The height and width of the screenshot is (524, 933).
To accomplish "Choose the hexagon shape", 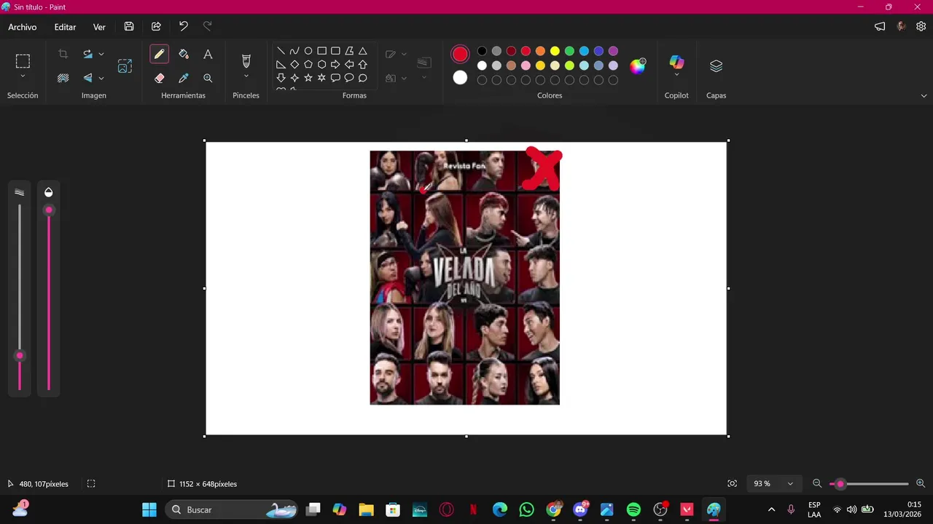I will pyautogui.click(x=321, y=65).
